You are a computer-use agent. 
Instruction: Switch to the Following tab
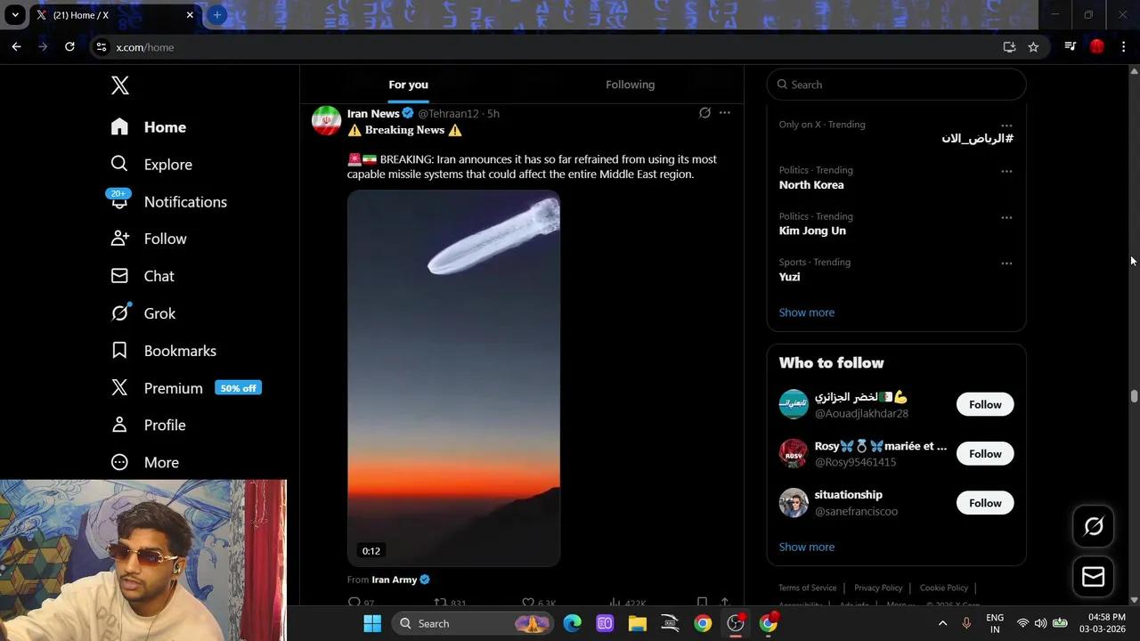[630, 85]
